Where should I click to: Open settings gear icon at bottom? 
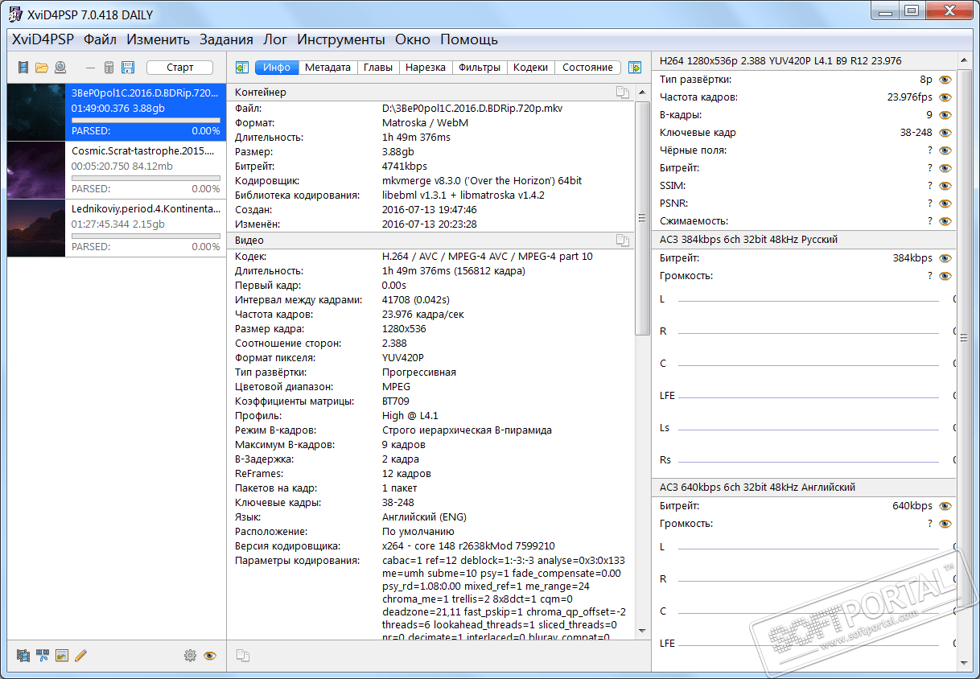pyautogui.click(x=190, y=656)
